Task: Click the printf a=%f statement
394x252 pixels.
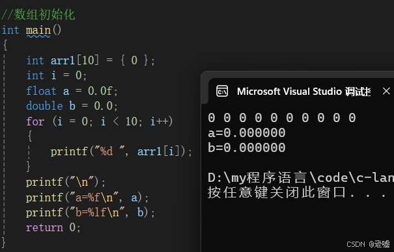Action: coord(87,197)
